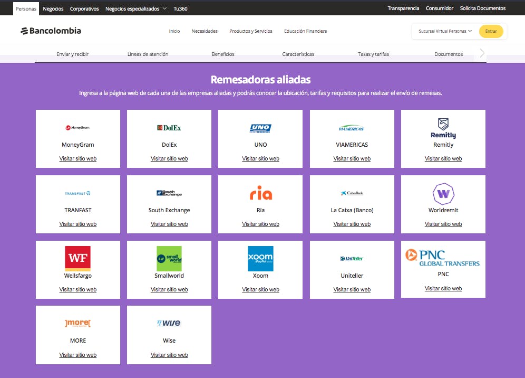Open Educación Financiera menu
Viewport: 525px width, 378px height.
click(305, 31)
